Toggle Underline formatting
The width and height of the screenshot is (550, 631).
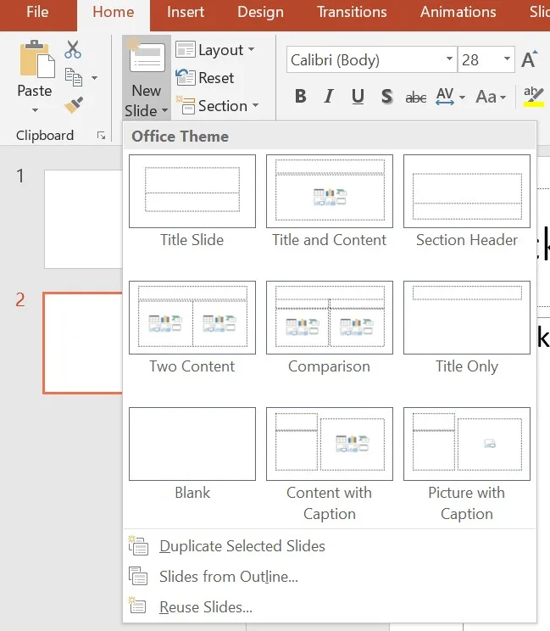click(x=358, y=97)
